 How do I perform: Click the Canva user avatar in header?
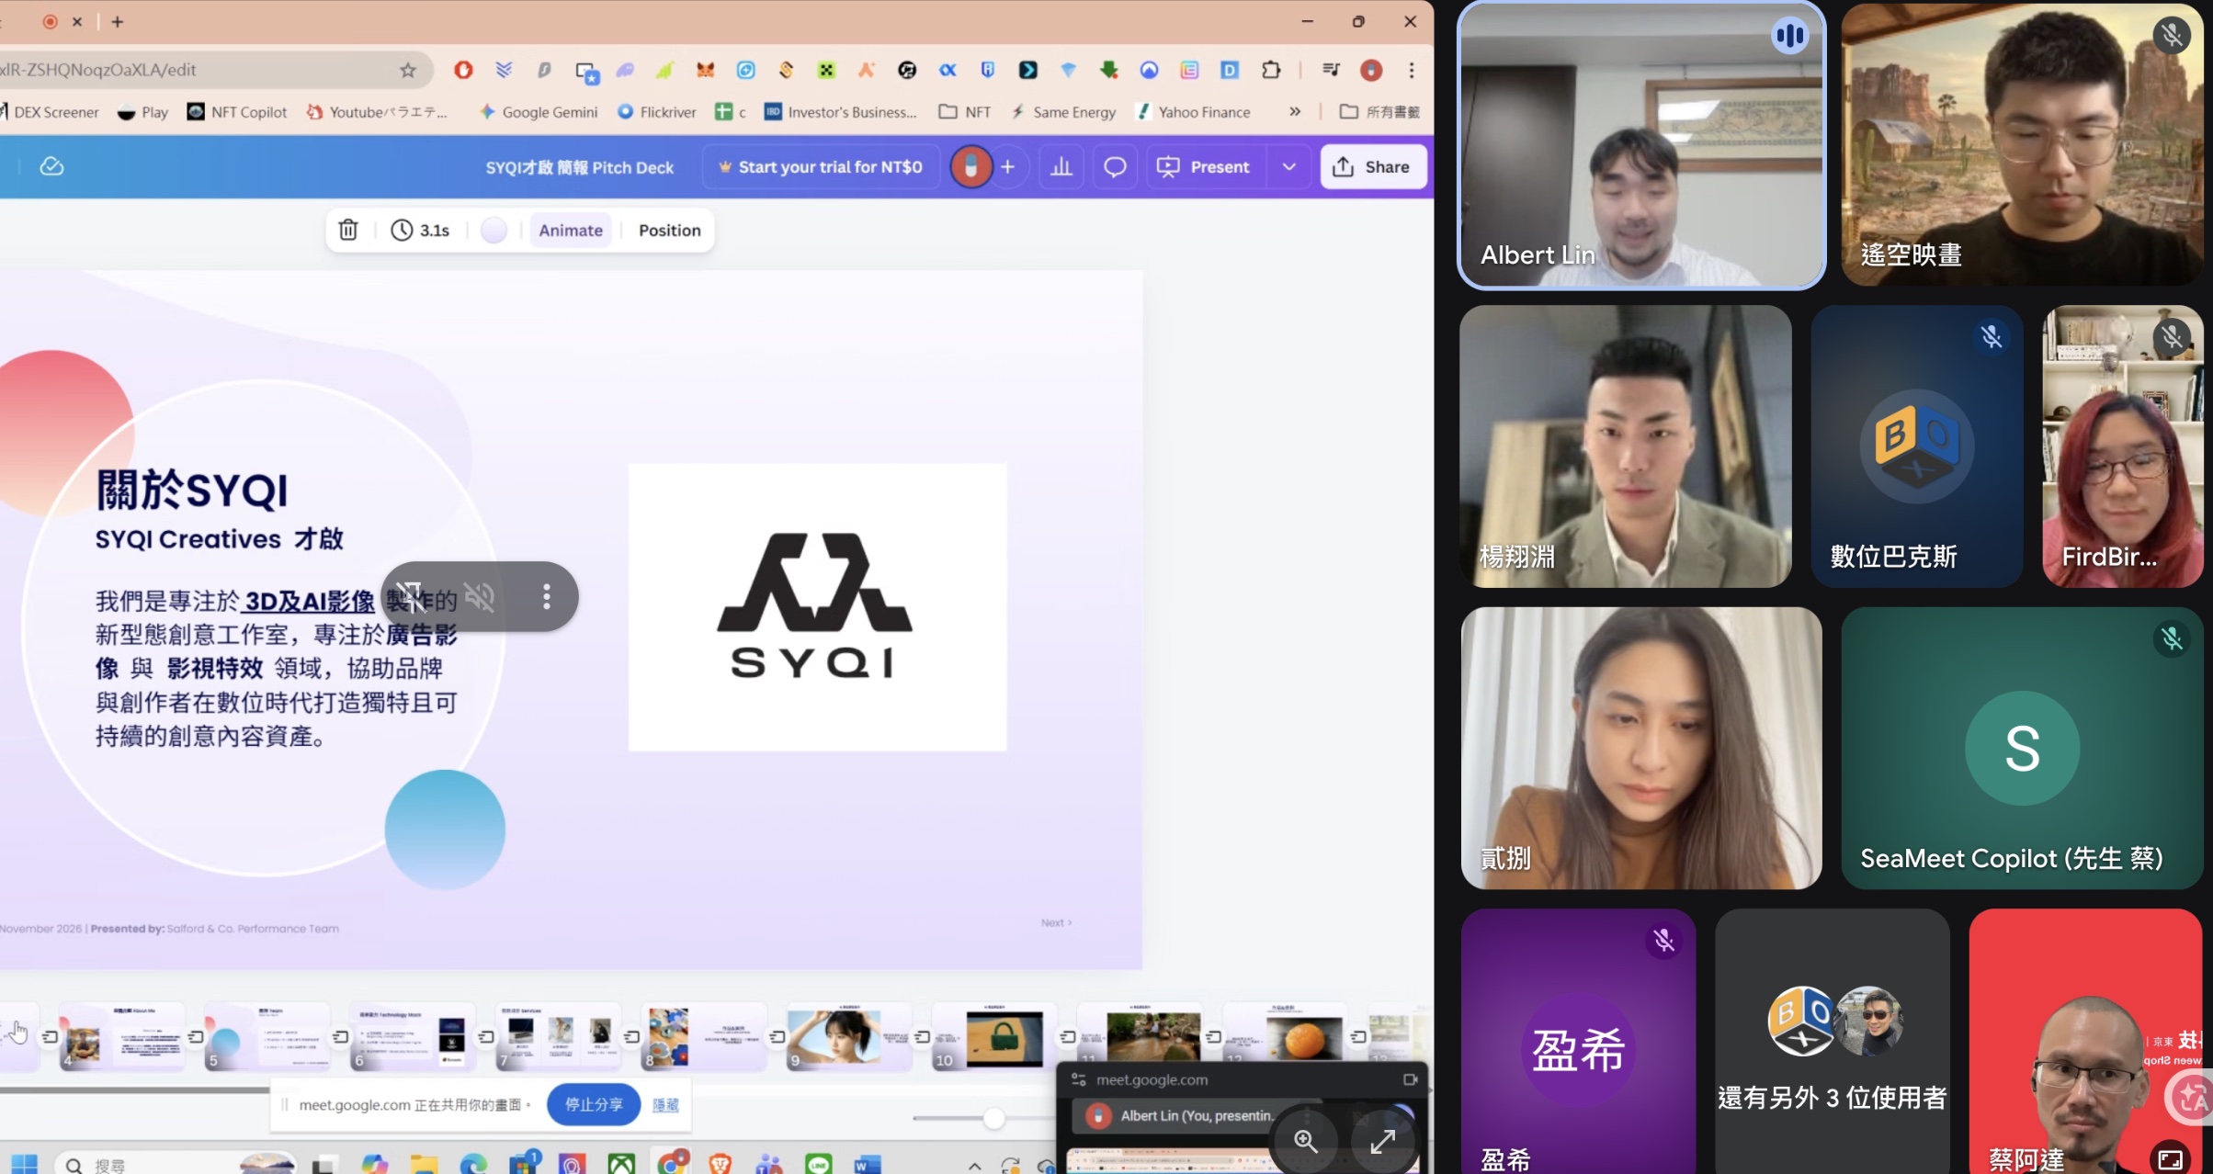click(x=970, y=166)
